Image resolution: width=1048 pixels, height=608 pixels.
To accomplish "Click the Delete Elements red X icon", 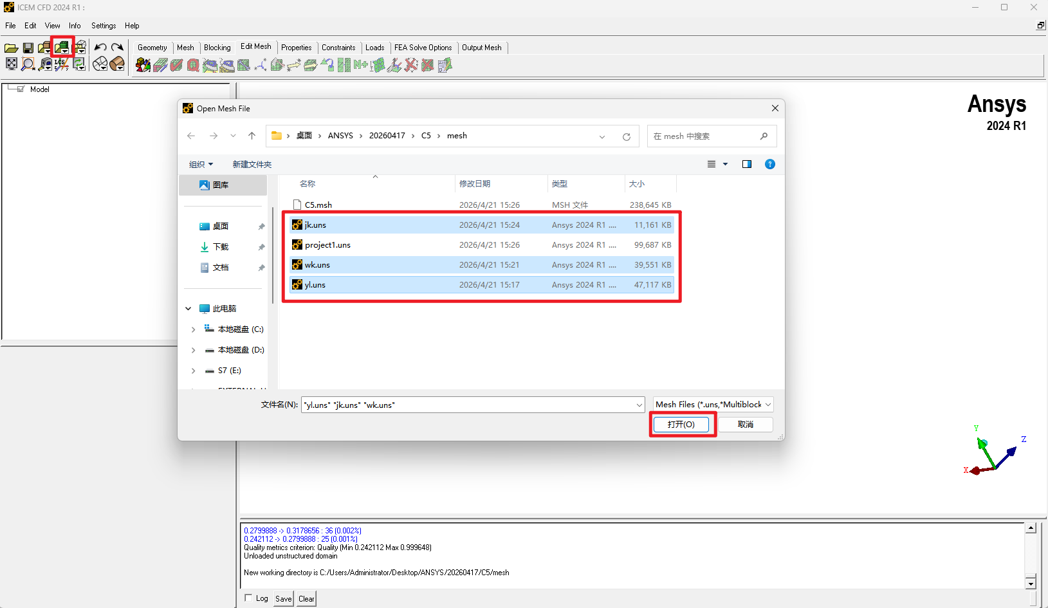I will coord(428,64).
